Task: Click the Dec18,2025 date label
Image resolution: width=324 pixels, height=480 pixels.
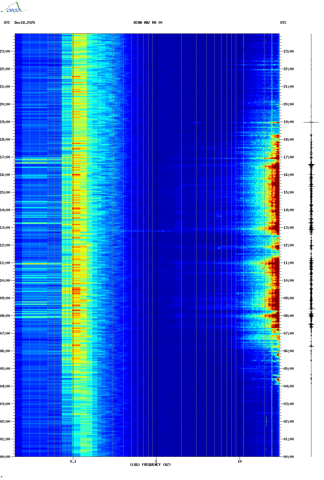Action: 25,23
